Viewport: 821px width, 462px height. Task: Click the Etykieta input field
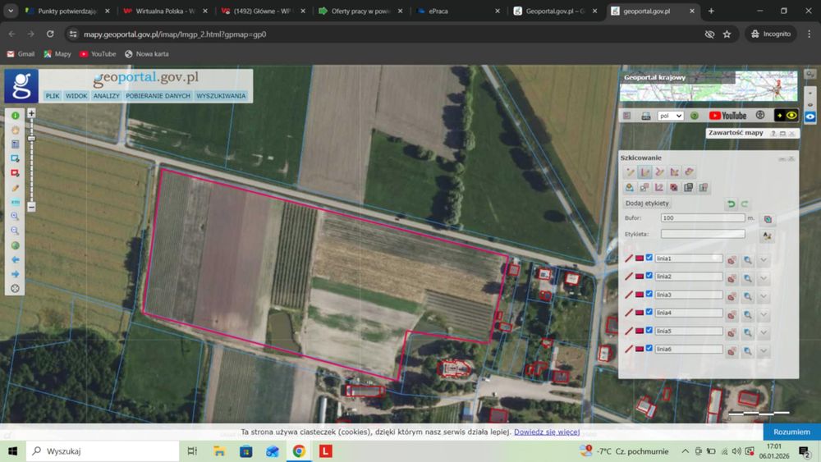click(703, 234)
